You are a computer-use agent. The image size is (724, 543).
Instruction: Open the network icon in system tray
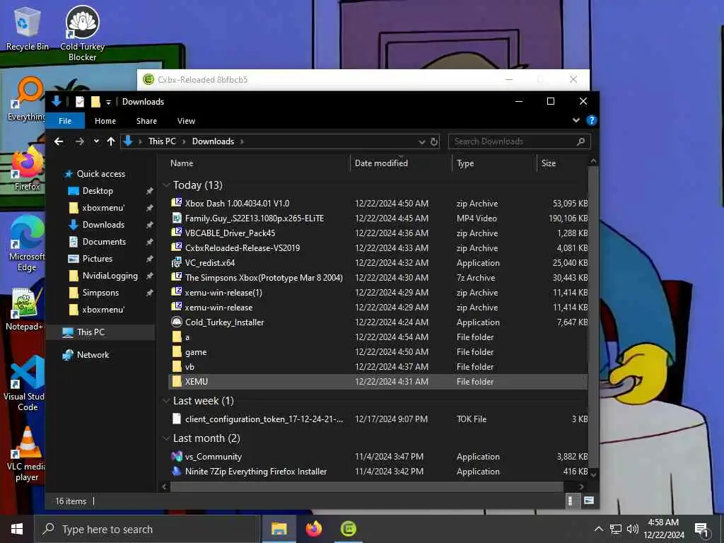tap(616, 529)
